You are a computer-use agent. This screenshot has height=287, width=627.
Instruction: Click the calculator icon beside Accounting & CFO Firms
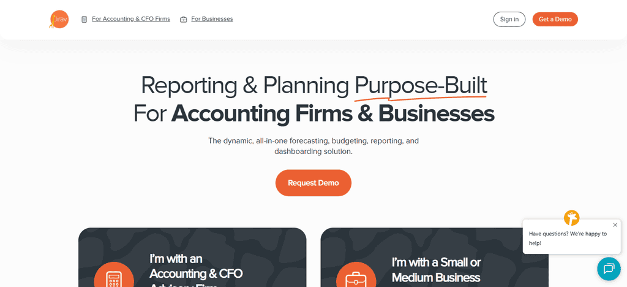(x=84, y=19)
